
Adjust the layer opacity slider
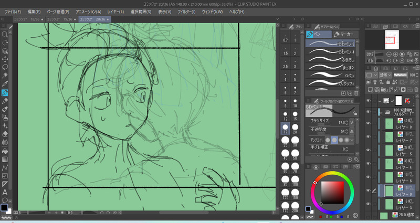pyautogui.click(x=400, y=75)
